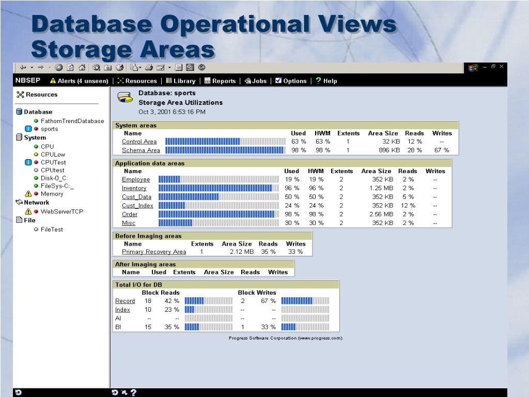Open the Order storage area link

(130, 215)
